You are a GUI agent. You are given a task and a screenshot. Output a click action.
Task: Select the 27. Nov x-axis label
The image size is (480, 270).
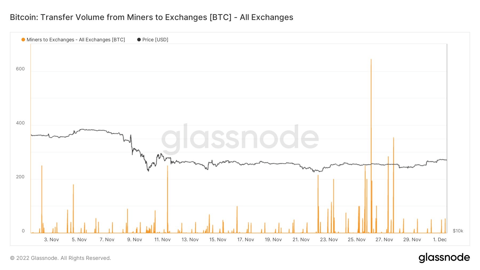point(384,240)
